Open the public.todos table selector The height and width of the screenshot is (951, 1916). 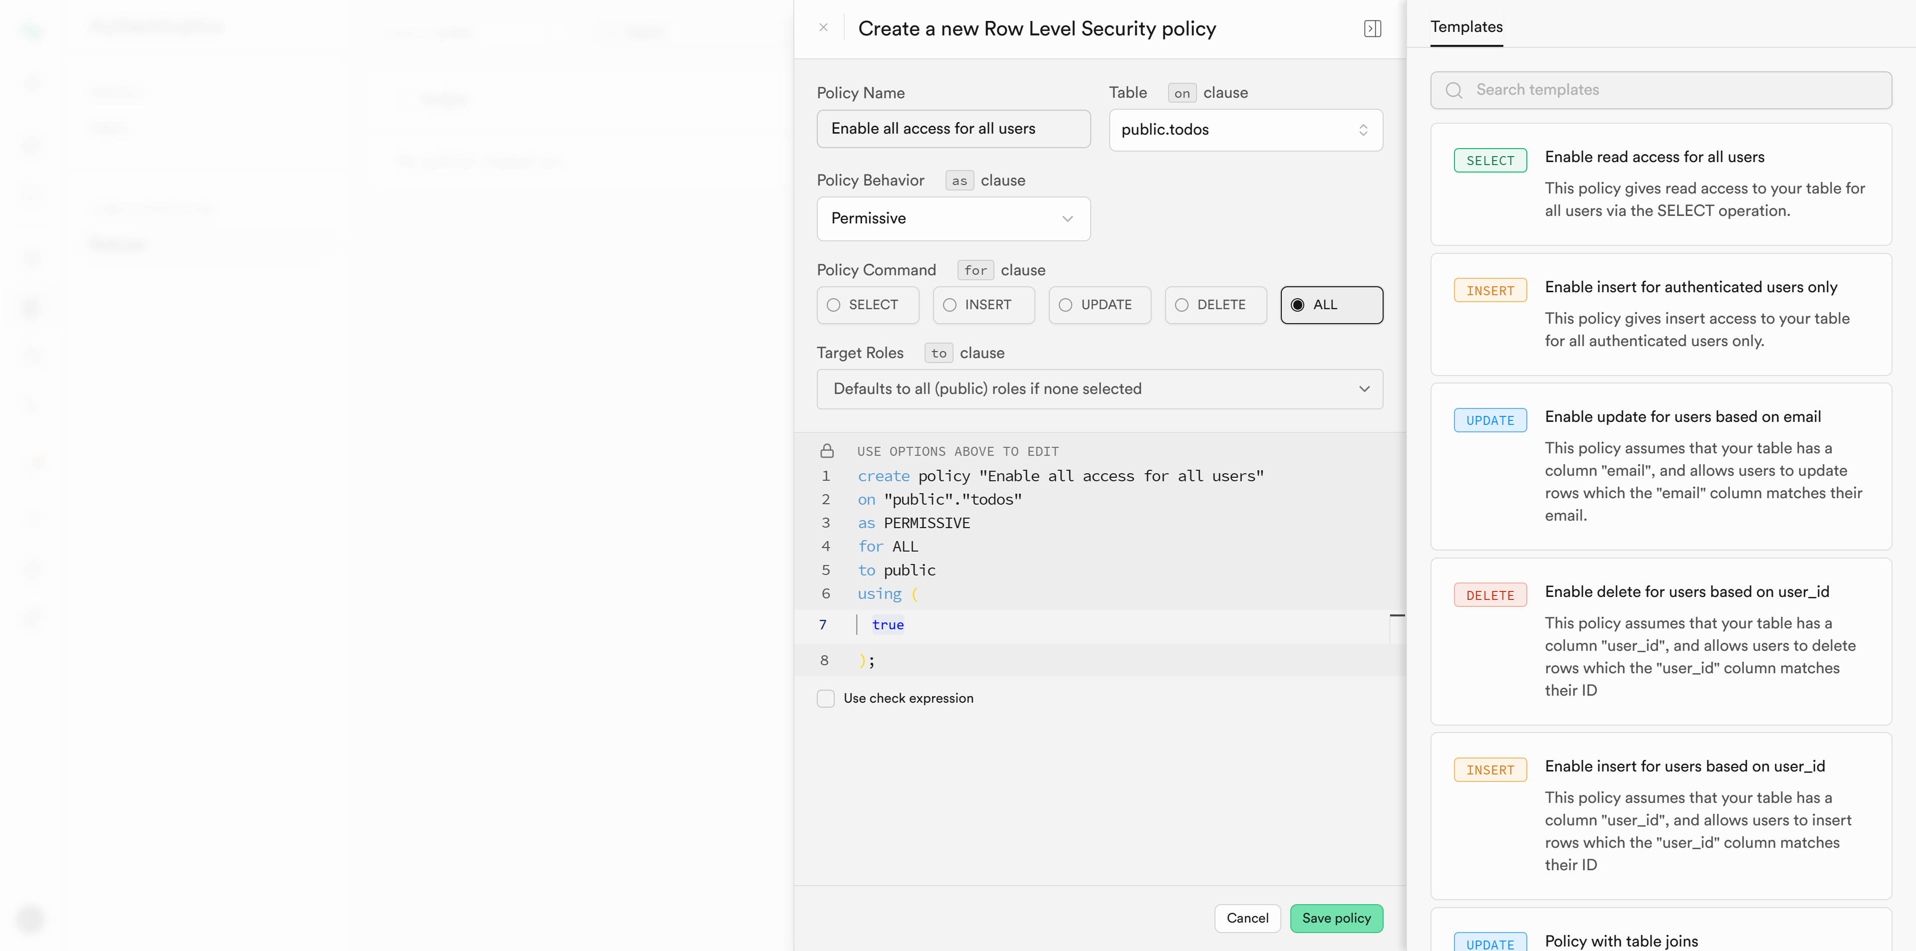tap(1246, 129)
